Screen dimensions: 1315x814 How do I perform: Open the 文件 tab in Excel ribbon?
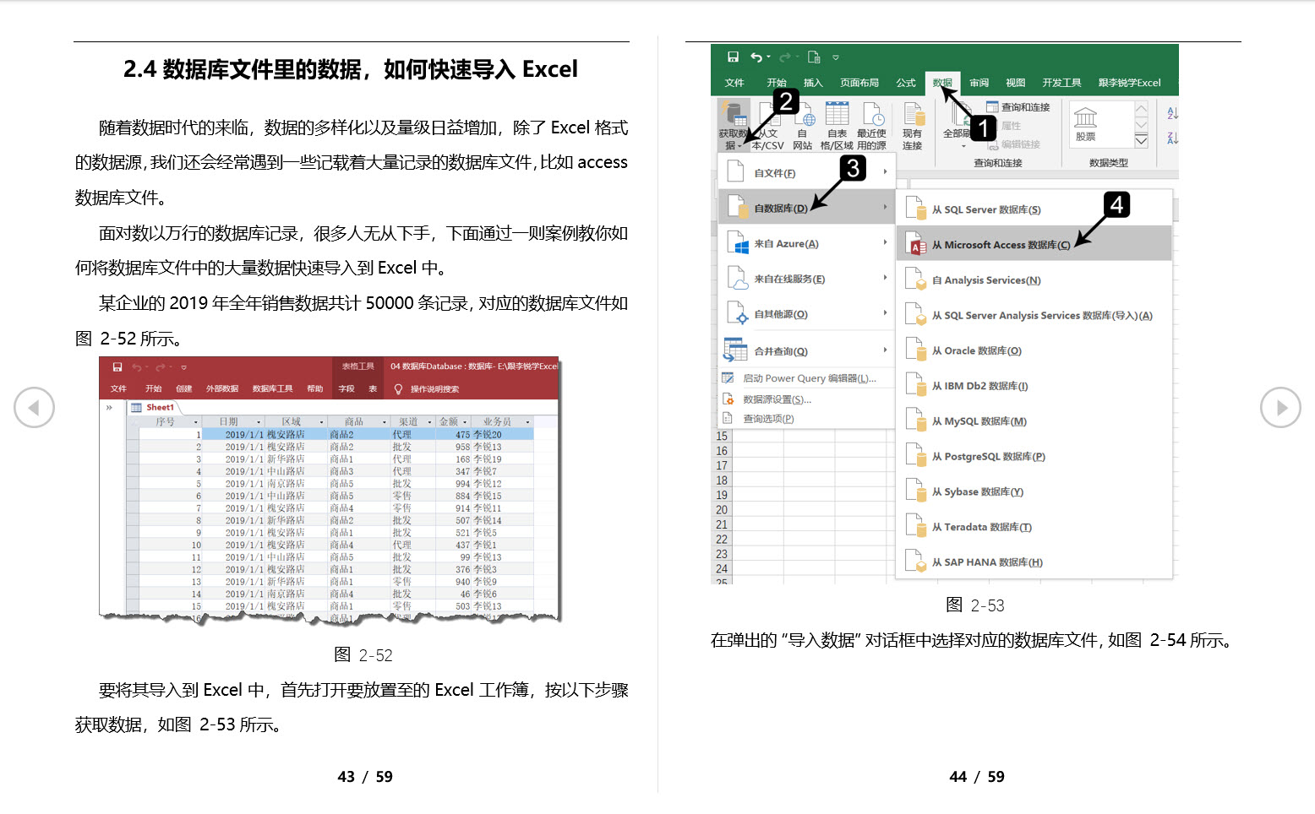(734, 83)
